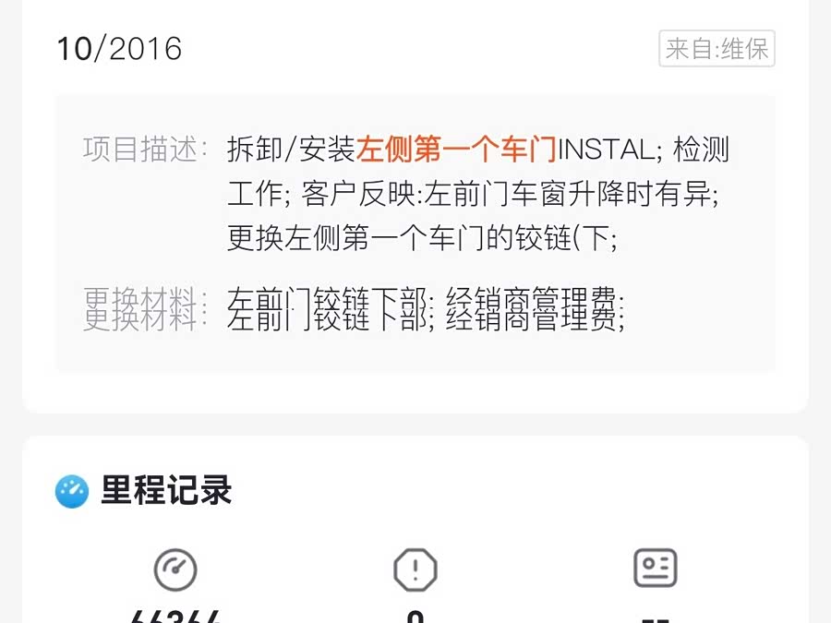Tap the dashes value under the ID card icon

[656, 618]
